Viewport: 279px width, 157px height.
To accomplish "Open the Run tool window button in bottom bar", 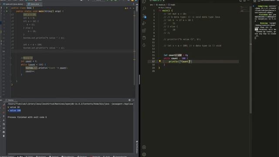I will pos(20,156).
